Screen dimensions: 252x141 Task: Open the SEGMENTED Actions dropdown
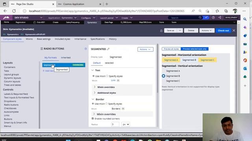pyautogui.click(x=145, y=49)
